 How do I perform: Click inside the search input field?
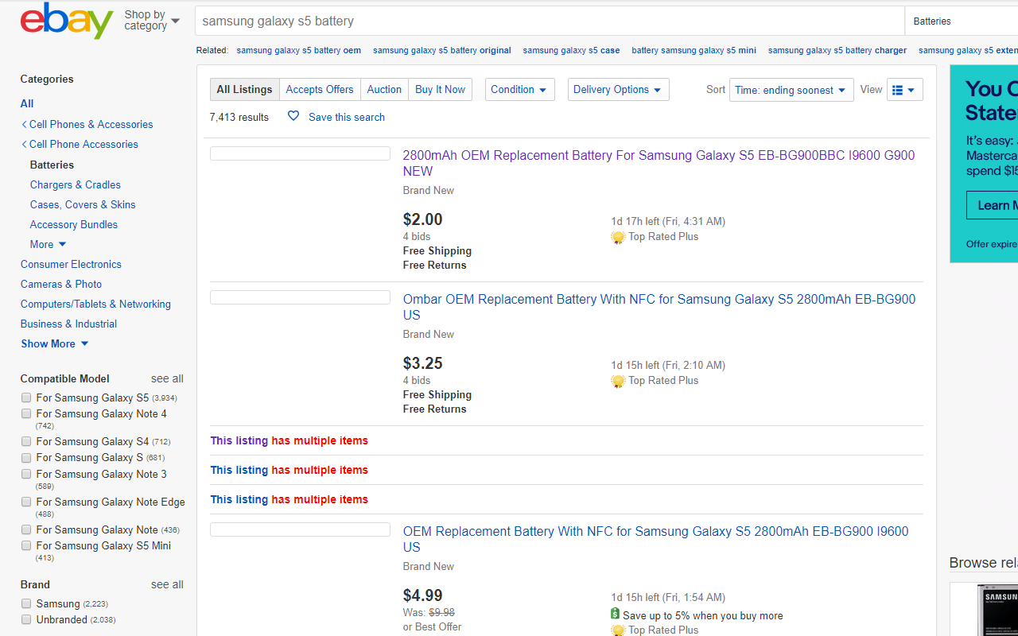pyautogui.click(x=550, y=21)
